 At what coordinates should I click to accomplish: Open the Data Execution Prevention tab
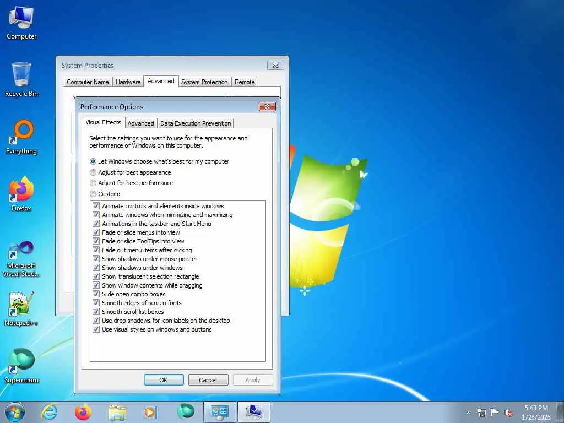pyautogui.click(x=196, y=123)
